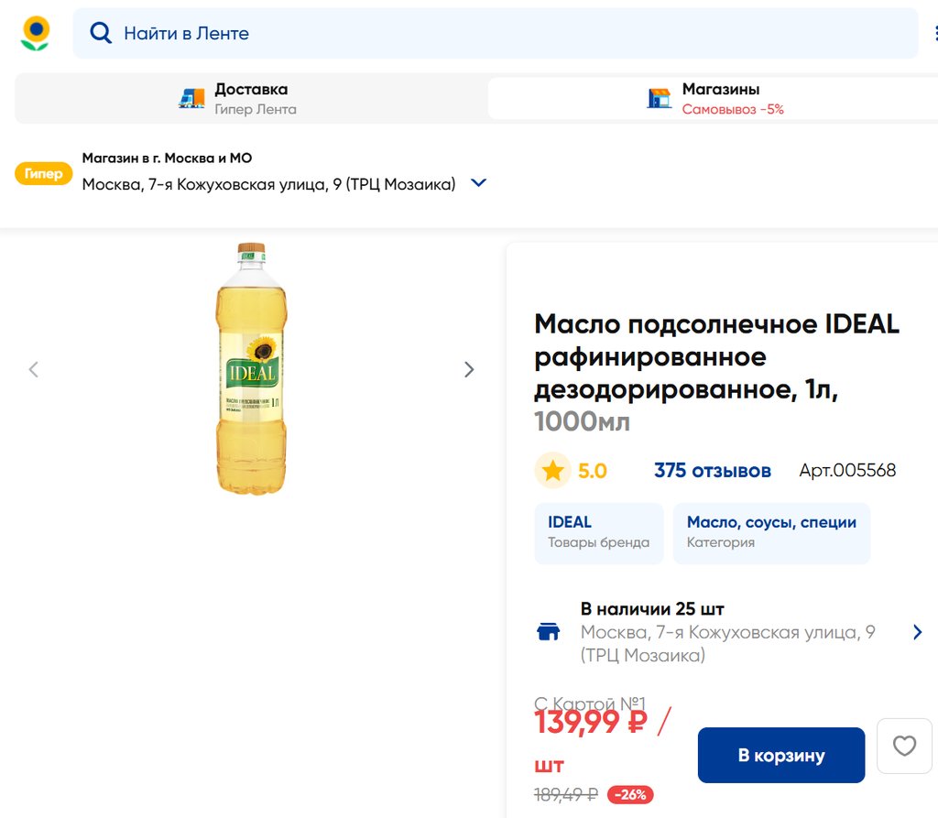938x818 pixels.
Task: Click the IDEAL oil bottle image
Action: (251, 368)
